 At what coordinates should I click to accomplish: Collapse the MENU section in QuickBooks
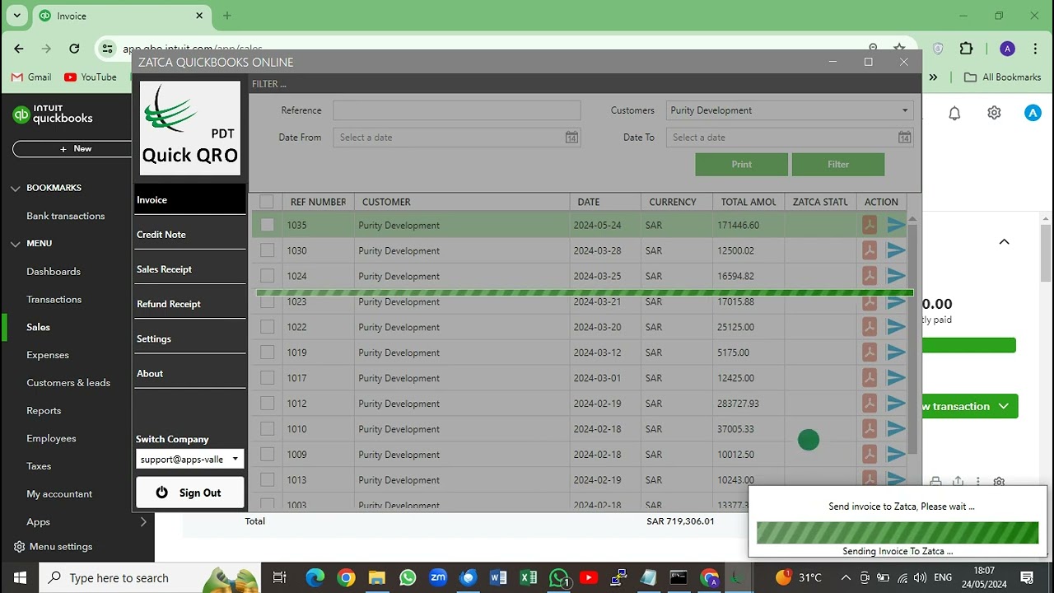coord(15,244)
